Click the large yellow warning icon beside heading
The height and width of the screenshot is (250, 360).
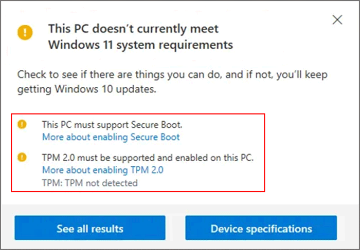25,32
